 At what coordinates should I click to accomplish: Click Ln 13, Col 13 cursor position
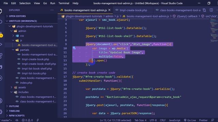pyautogui.click(x=115, y=120)
